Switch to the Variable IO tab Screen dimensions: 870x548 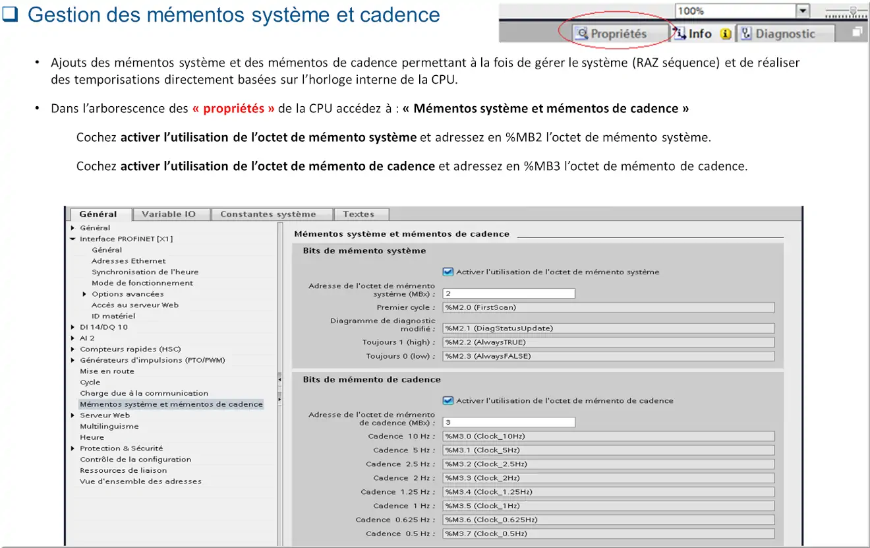[x=168, y=214]
